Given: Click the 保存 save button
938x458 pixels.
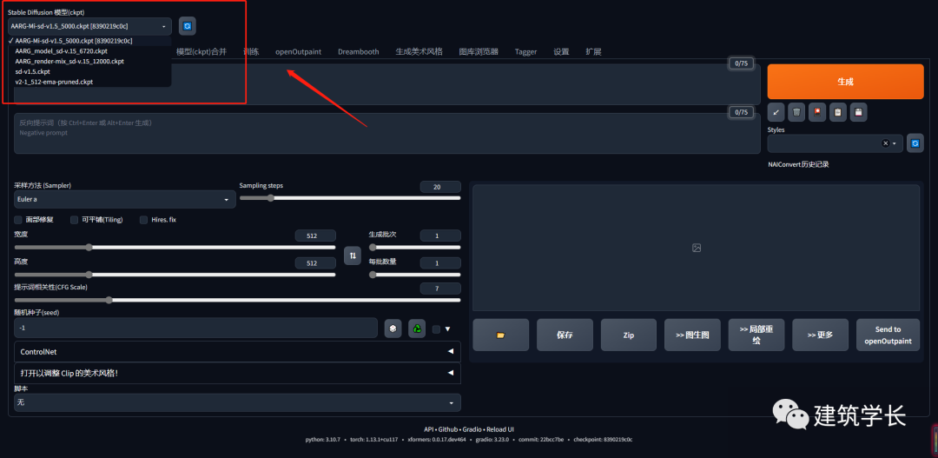Looking at the screenshot, I should pyautogui.click(x=565, y=335).
